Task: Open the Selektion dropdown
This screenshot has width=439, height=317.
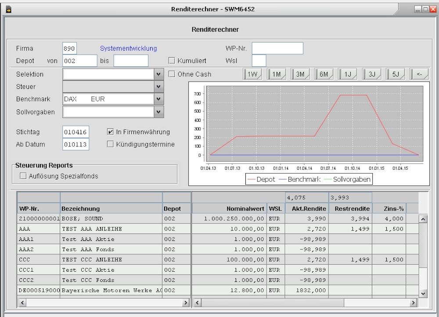Action: pos(159,74)
